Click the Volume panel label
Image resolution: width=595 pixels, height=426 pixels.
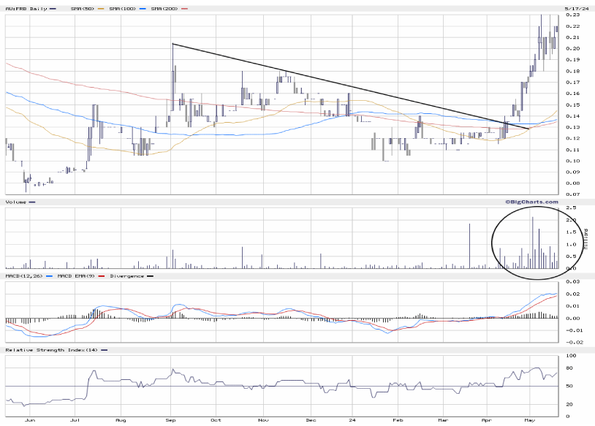coord(16,202)
